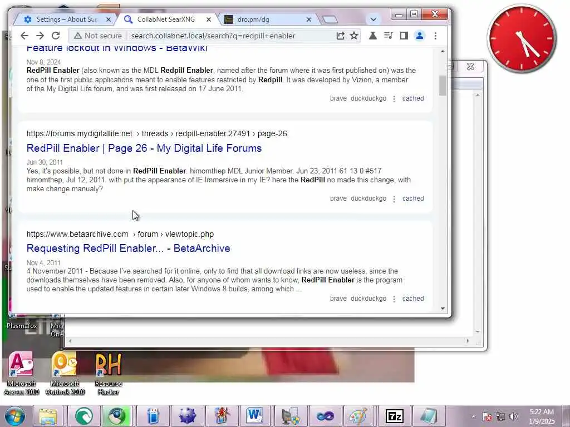Click the Not secure warning indicator

coord(98,36)
